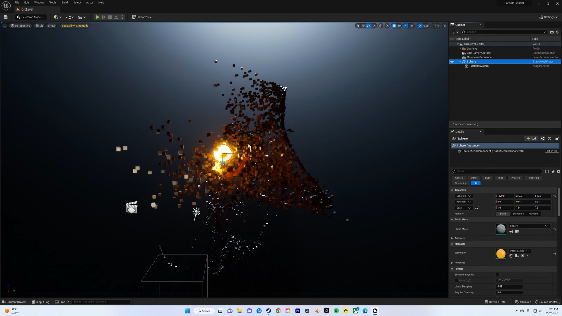Open the Selection Mode dropdown
This screenshot has height=316, width=562.
[x=31, y=17]
